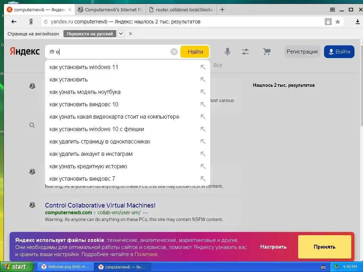The height and width of the screenshot is (272, 363).
Task: Insert suggestion arrow for 'как установить виндовс 7'
Action: click(203, 178)
